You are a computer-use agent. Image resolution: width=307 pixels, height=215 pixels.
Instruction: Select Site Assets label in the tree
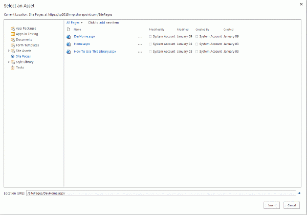(24, 51)
